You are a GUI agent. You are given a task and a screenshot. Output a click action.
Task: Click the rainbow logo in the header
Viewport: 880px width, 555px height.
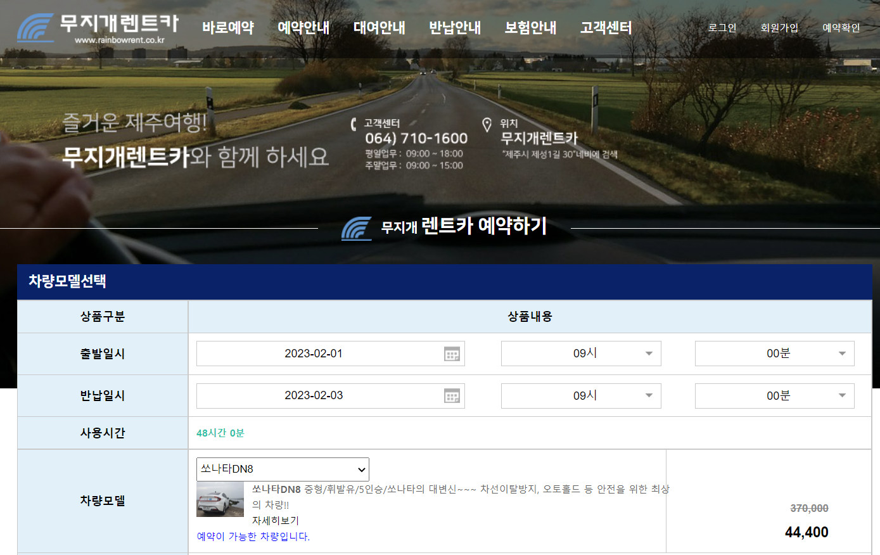pyautogui.click(x=35, y=27)
